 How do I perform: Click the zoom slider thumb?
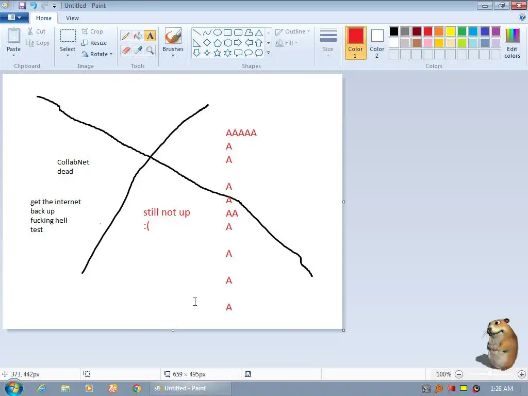pos(490,374)
